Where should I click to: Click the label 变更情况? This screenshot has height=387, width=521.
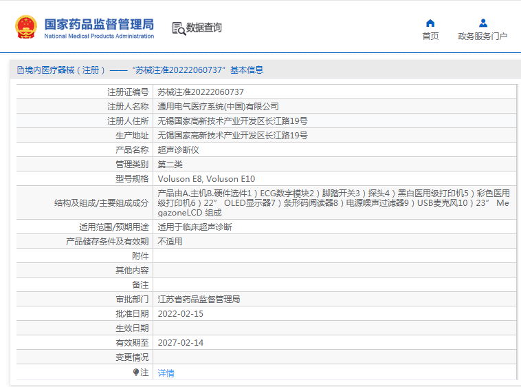[132, 357]
